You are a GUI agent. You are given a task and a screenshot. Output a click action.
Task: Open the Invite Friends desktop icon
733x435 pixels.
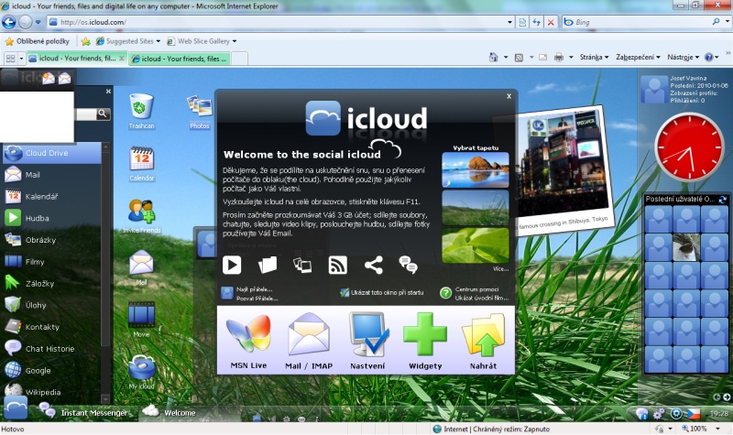[x=142, y=215]
